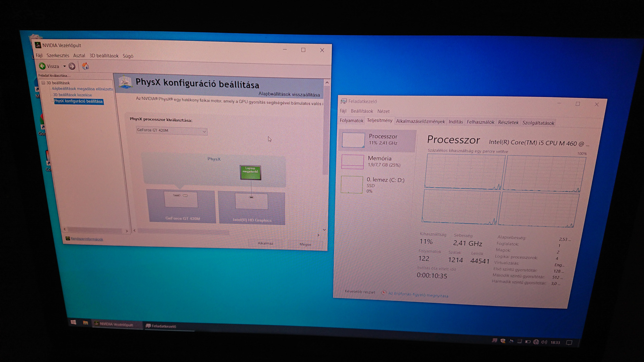Open the 3D beállítások menu
This screenshot has width=644, height=362.
104,56
